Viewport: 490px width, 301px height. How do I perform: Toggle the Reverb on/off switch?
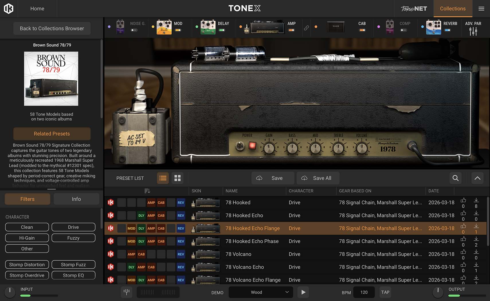coord(447,30)
